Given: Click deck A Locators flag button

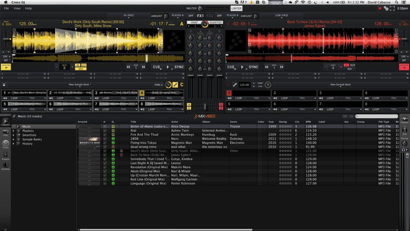Looking at the screenshot, I should [x=6, y=67].
